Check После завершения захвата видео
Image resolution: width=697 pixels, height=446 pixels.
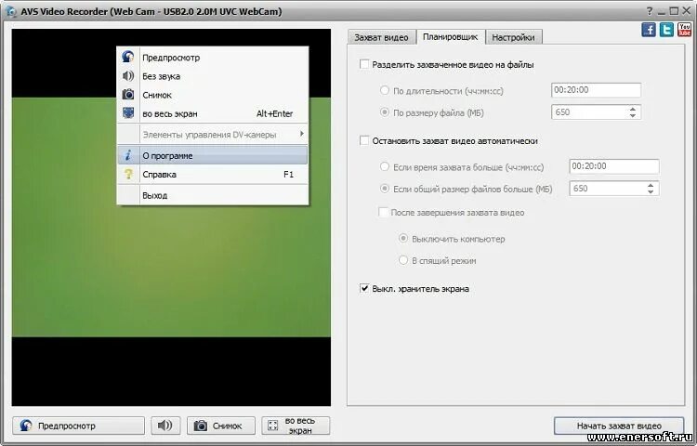pos(383,213)
